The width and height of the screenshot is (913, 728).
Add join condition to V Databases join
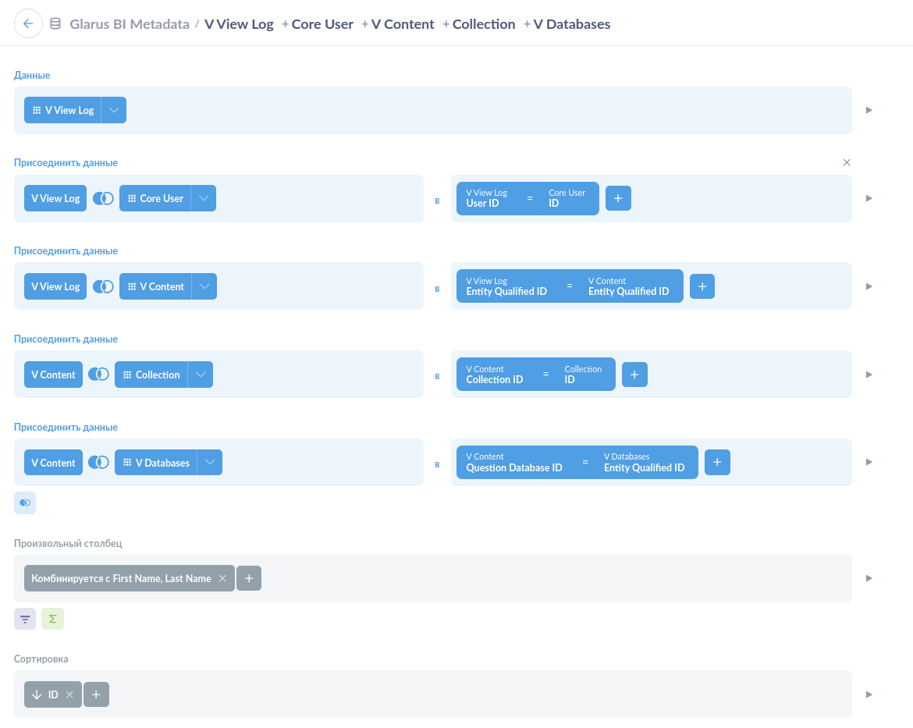tap(717, 462)
